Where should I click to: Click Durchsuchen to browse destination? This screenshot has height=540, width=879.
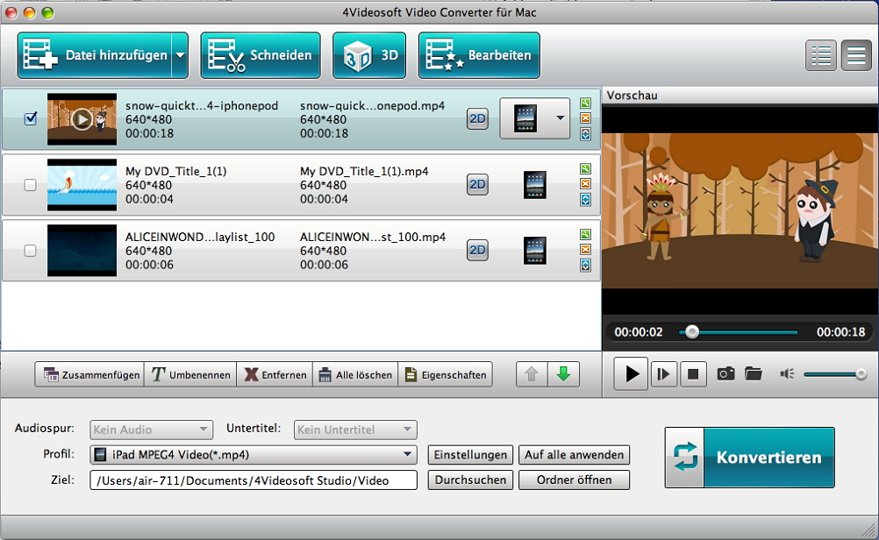coord(470,480)
